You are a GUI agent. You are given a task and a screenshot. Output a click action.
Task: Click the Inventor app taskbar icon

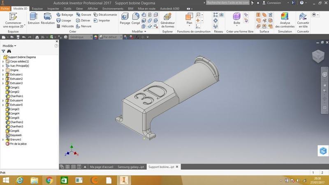124,180
